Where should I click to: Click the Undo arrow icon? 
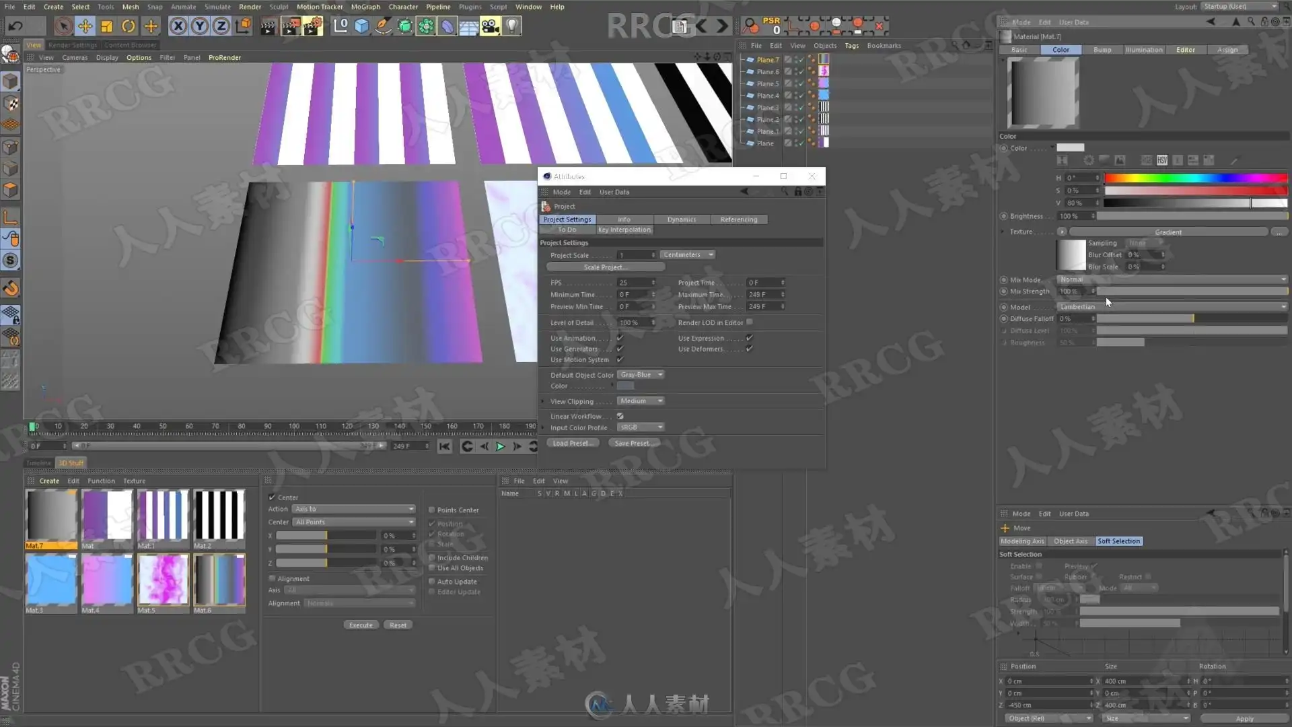pos(15,26)
